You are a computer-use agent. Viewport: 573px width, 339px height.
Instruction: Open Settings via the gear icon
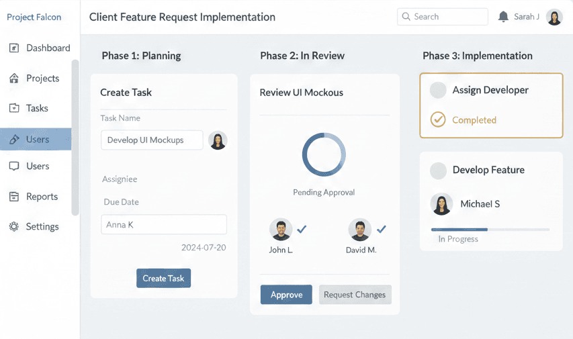[x=14, y=227]
